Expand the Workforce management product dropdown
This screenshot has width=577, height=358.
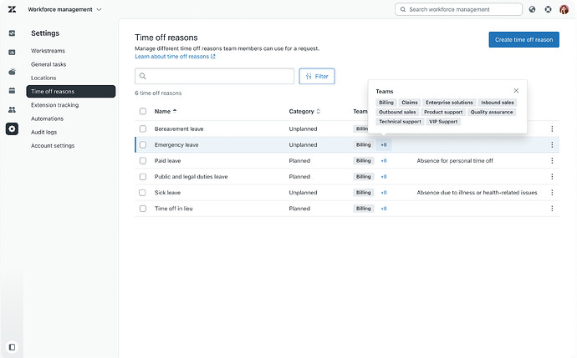click(x=64, y=9)
